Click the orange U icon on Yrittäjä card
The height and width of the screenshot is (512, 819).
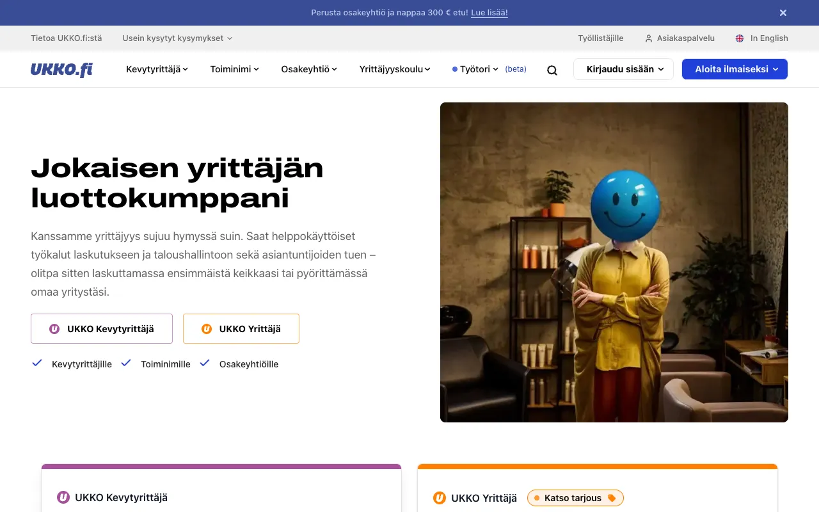click(x=440, y=498)
